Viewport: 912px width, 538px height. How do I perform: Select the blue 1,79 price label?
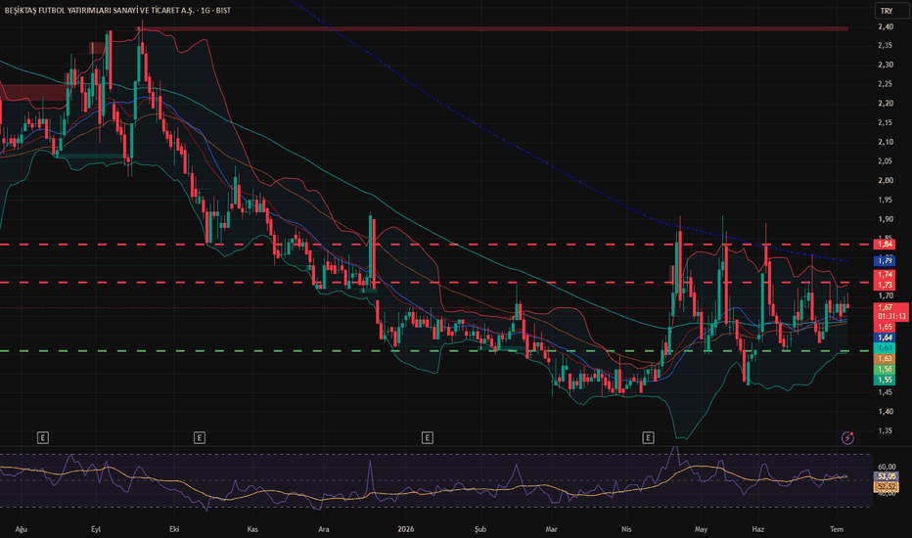[885, 260]
